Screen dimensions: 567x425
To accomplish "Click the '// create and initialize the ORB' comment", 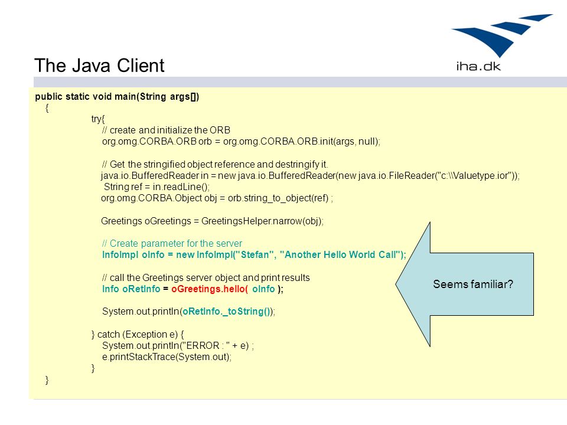I will click(166, 130).
